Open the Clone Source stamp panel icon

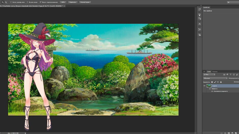(x=200, y=35)
